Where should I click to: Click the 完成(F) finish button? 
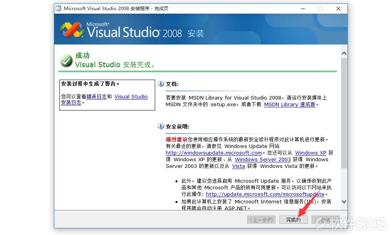pos(294,220)
